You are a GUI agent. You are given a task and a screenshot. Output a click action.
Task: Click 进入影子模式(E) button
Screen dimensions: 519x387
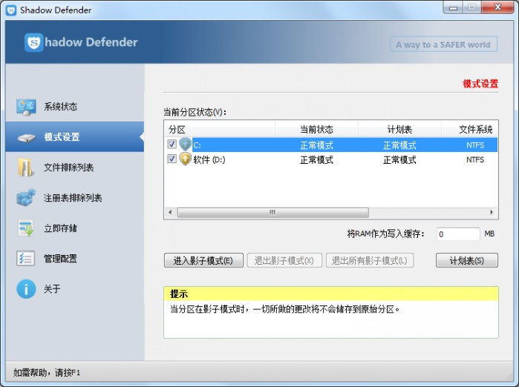click(203, 260)
